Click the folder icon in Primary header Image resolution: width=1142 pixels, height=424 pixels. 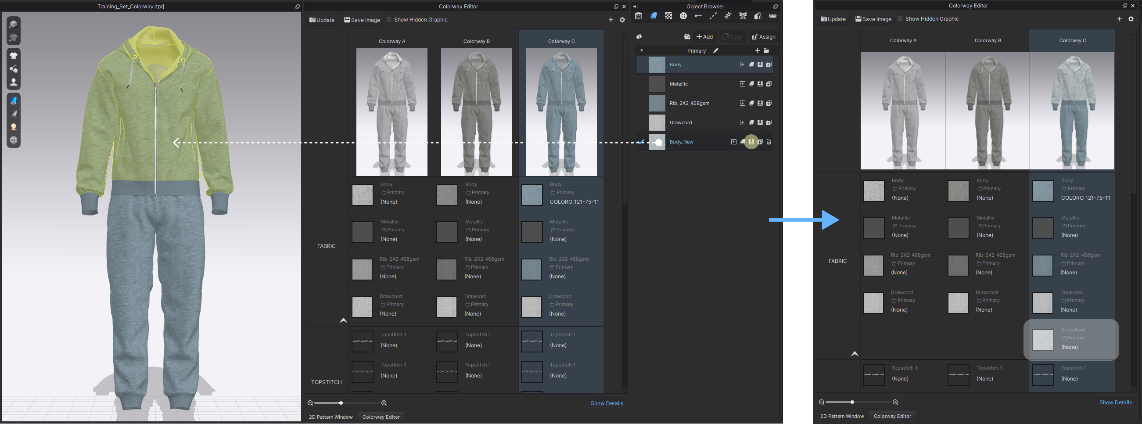click(766, 50)
